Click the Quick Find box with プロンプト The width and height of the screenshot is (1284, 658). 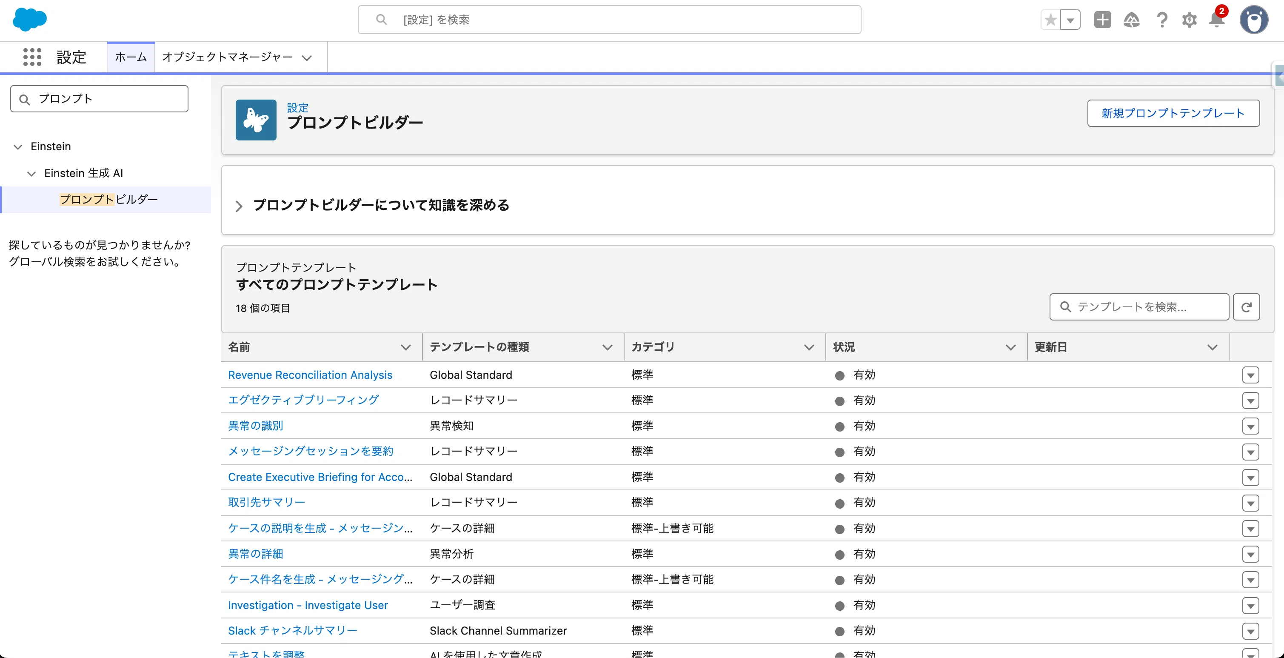click(x=99, y=99)
